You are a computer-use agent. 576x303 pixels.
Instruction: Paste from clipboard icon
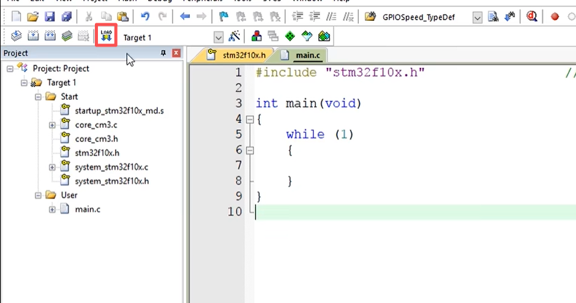pyautogui.click(x=122, y=17)
